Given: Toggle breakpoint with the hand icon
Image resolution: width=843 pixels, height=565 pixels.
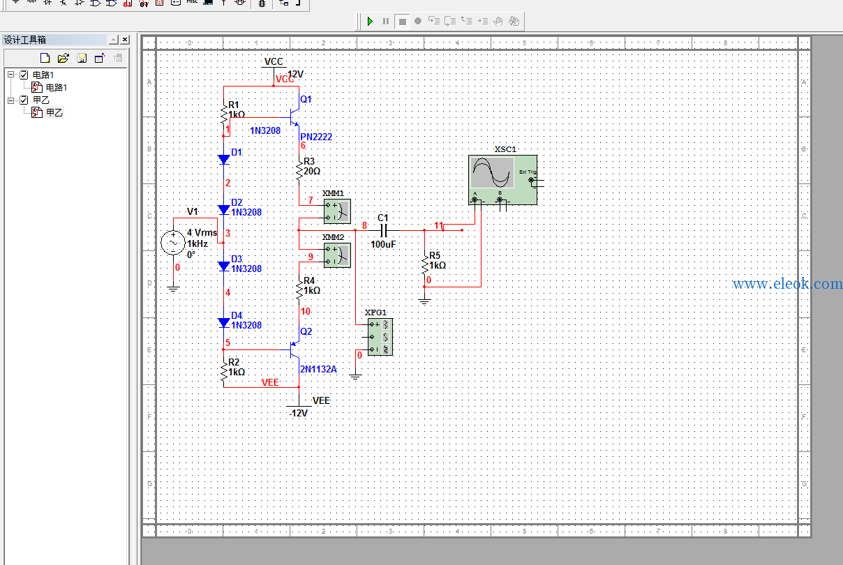Looking at the screenshot, I should (x=498, y=22).
